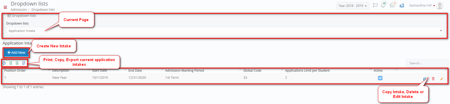
Task: Click the print icon above the table
Action: (4, 63)
